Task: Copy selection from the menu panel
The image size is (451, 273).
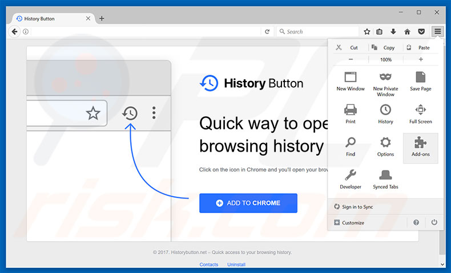Action: [386, 48]
